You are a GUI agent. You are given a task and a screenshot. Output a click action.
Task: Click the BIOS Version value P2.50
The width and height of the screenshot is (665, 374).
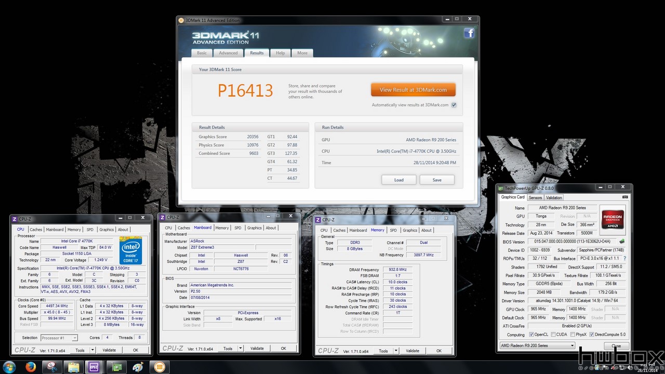point(242,291)
